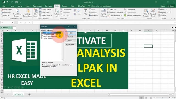
Task: Click Consolidate in Data Tools
Action: [x=130, y=10]
